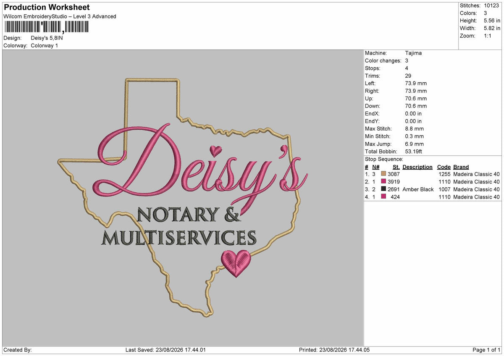The width and height of the screenshot is (504, 356).
Task: Click the black Amber Black color swatch
Action: click(x=383, y=189)
